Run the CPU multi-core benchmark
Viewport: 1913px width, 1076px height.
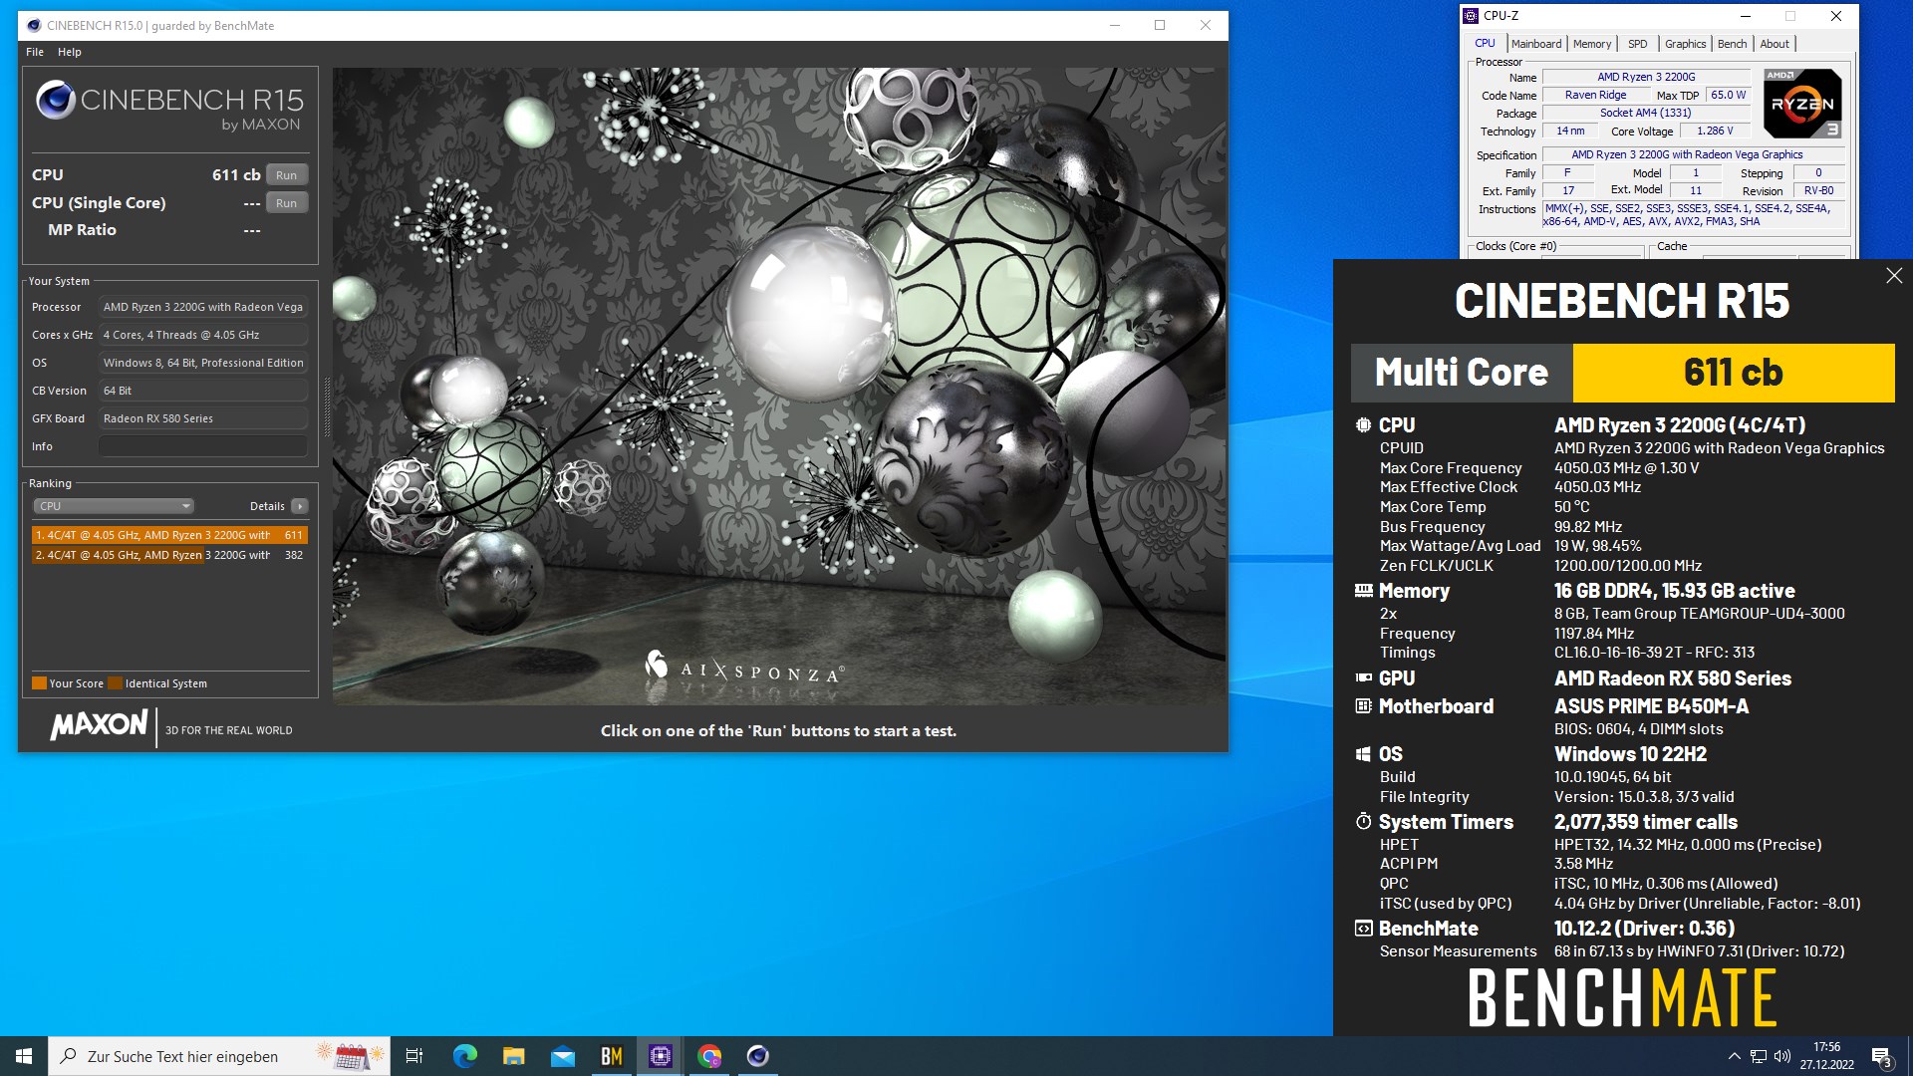(x=286, y=175)
